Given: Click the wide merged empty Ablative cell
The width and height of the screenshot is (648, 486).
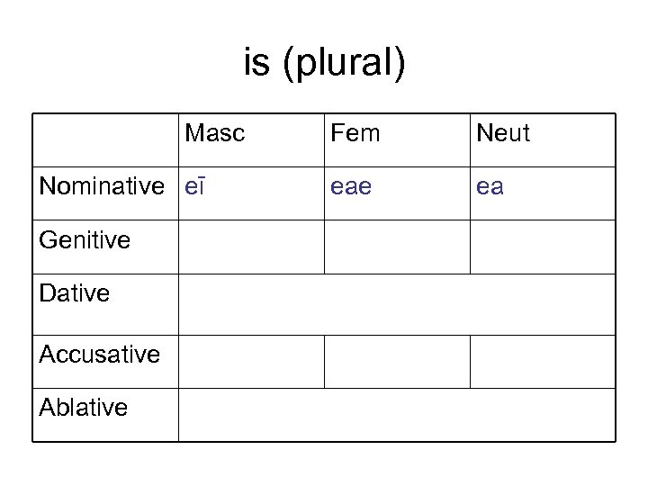Looking at the screenshot, I should click(397, 415).
